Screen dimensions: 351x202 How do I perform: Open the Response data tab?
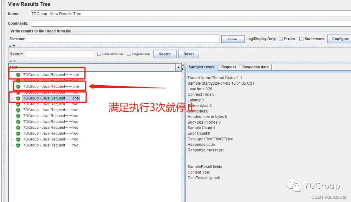(255, 67)
